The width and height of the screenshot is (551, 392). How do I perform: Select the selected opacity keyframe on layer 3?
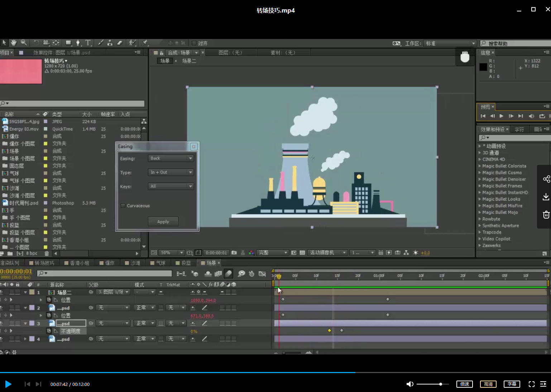point(329,330)
